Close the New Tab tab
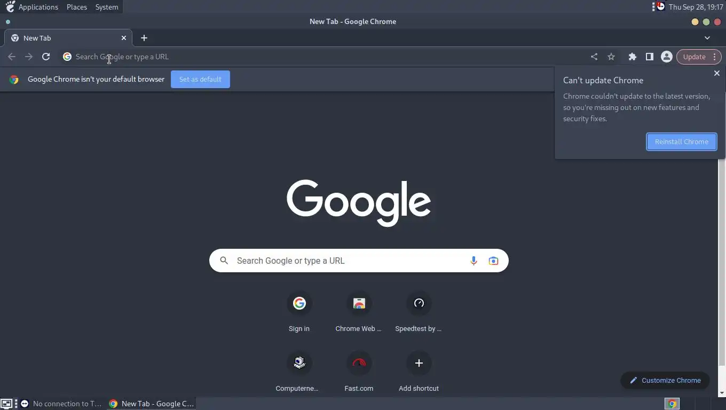The width and height of the screenshot is (726, 410). click(x=124, y=38)
